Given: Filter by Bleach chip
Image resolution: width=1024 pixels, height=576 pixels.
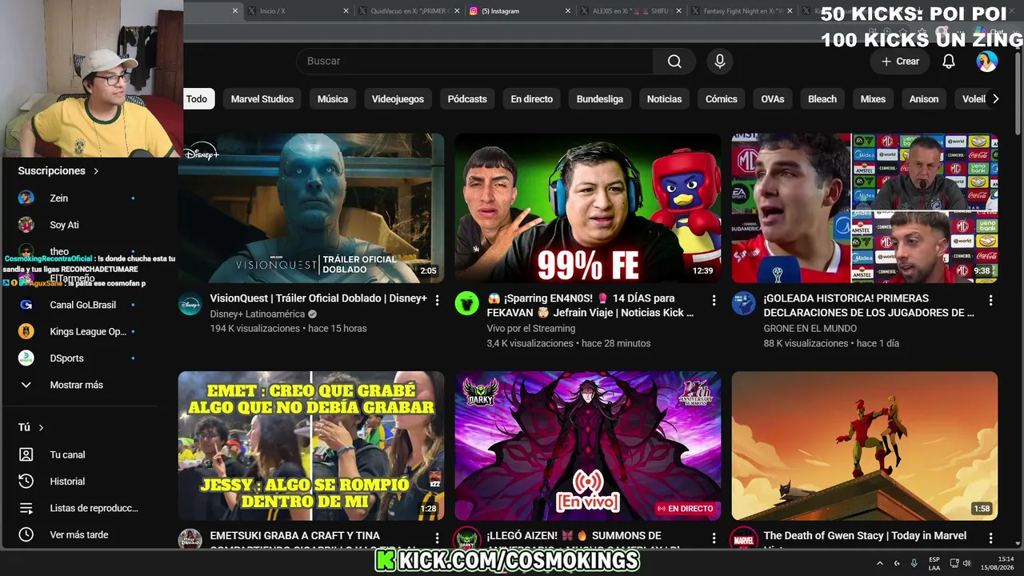Looking at the screenshot, I should (x=822, y=99).
